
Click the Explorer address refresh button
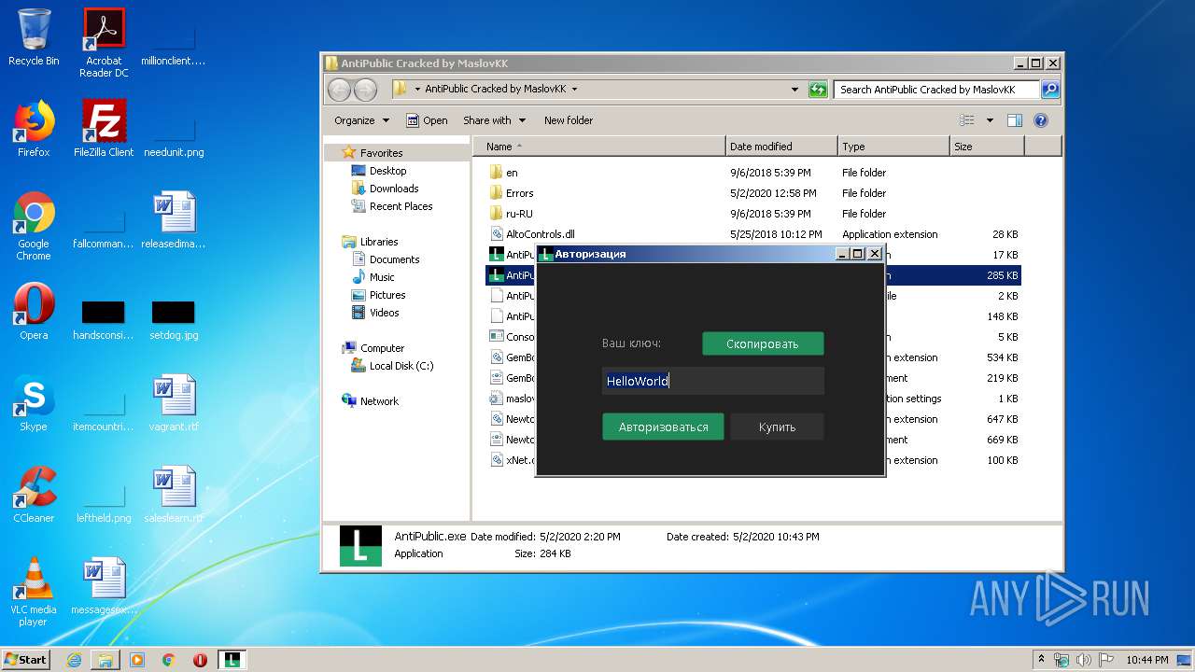[x=818, y=90]
